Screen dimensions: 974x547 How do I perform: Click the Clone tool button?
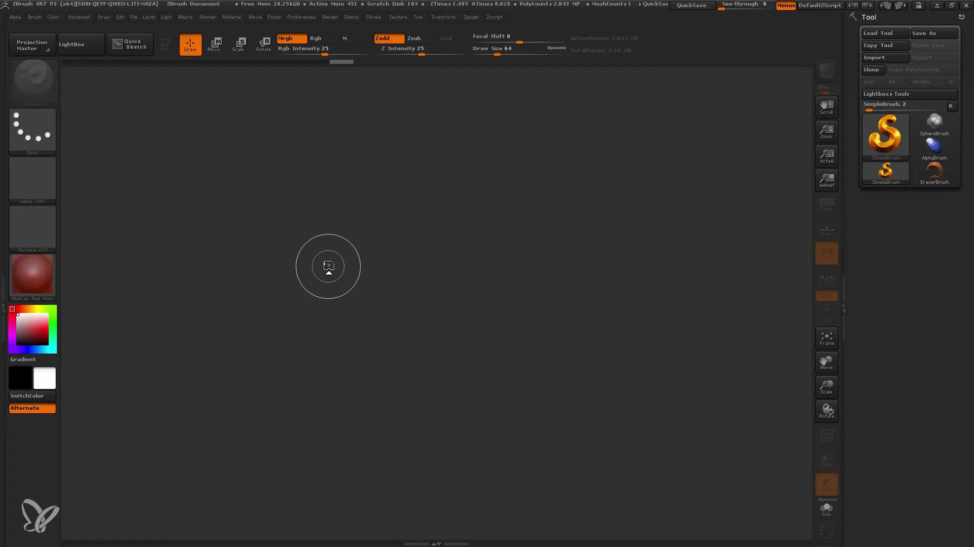[873, 69]
